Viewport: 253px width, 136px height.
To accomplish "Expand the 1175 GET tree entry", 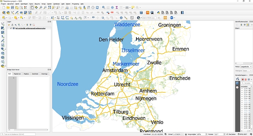I will point(242,89).
